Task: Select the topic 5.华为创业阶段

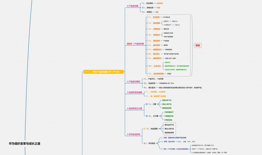Action: (133, 134)
